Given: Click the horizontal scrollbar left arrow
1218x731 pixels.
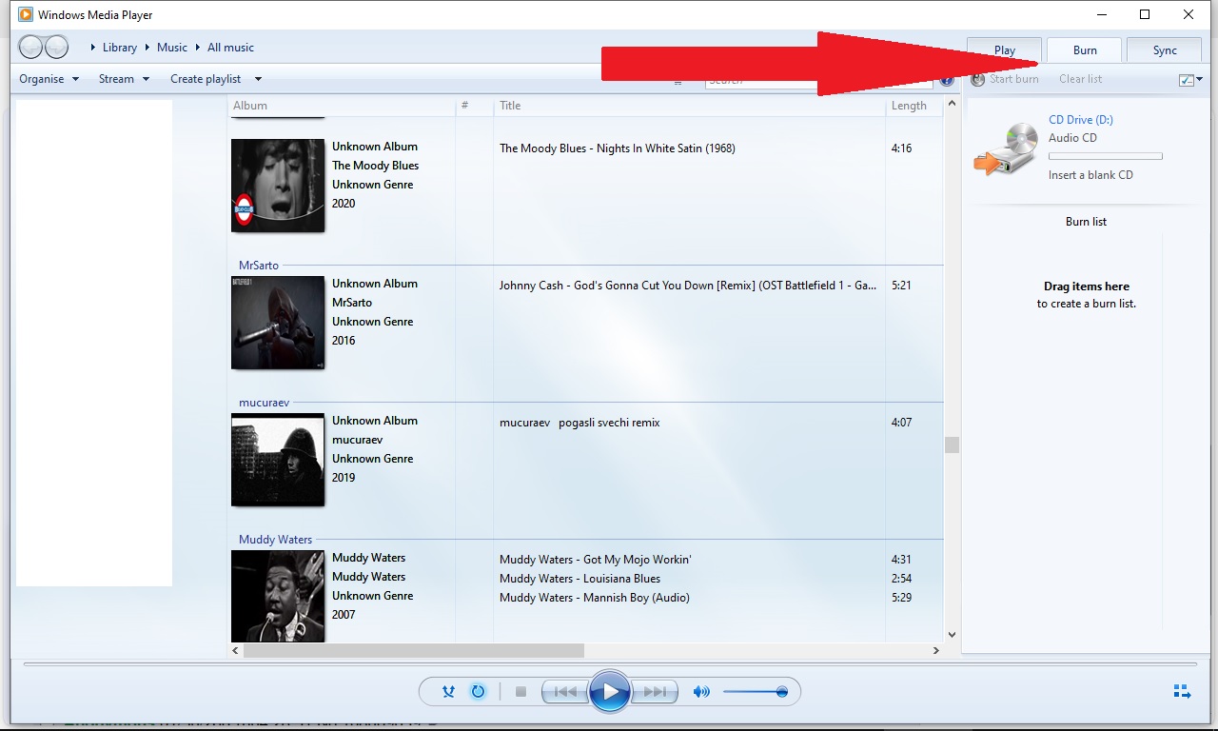Looking at the screenshot, I should 236,651.
